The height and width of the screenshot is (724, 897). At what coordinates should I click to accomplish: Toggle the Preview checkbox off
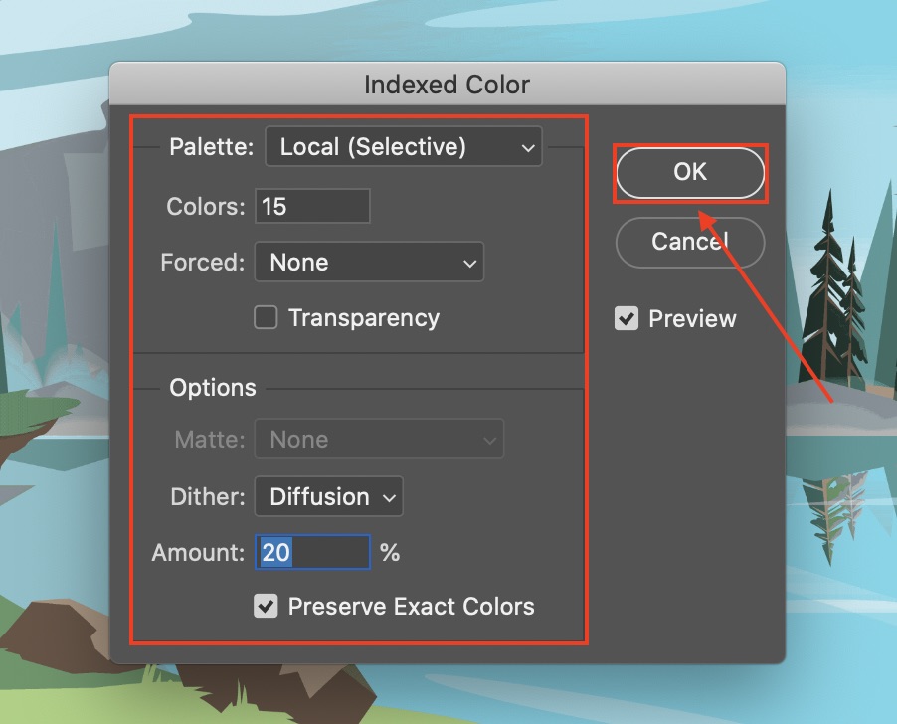point(627,319)
